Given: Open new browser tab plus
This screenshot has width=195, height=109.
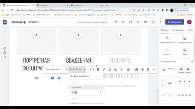Looking at the screenshot, I should pyautogui.click(x=107, y=5).
